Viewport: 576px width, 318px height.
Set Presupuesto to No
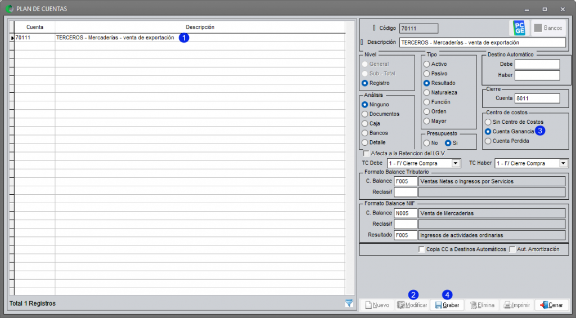click(426, 143)
